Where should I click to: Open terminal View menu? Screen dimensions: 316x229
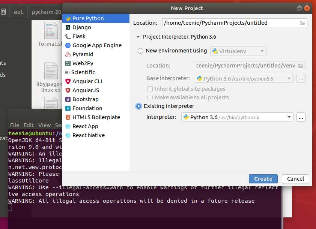click(x=45, y=125)
